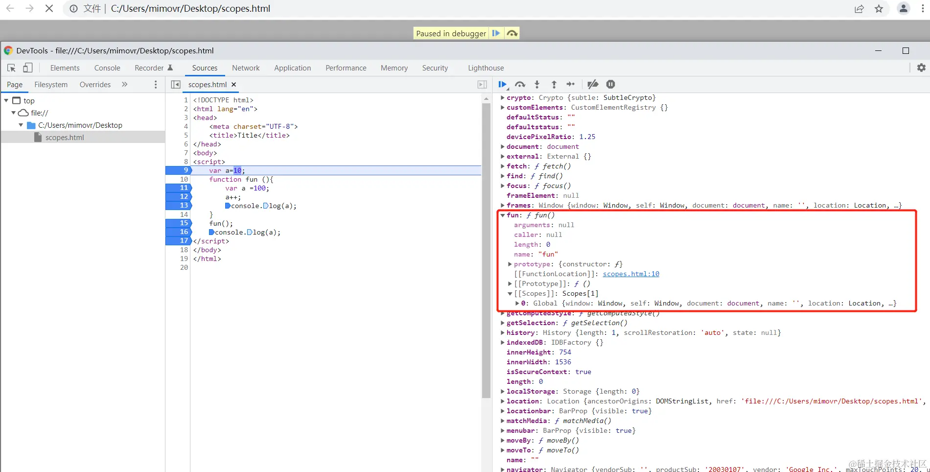The width and height of the screenshot is (930, 472).
Task: Open DevTools settings gear
Action: click(921, 68)
